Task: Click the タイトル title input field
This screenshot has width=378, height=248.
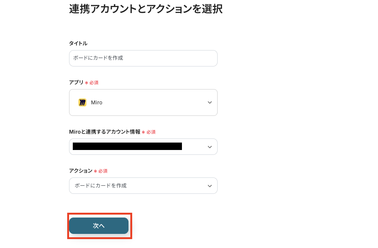Action: point(143,58)
